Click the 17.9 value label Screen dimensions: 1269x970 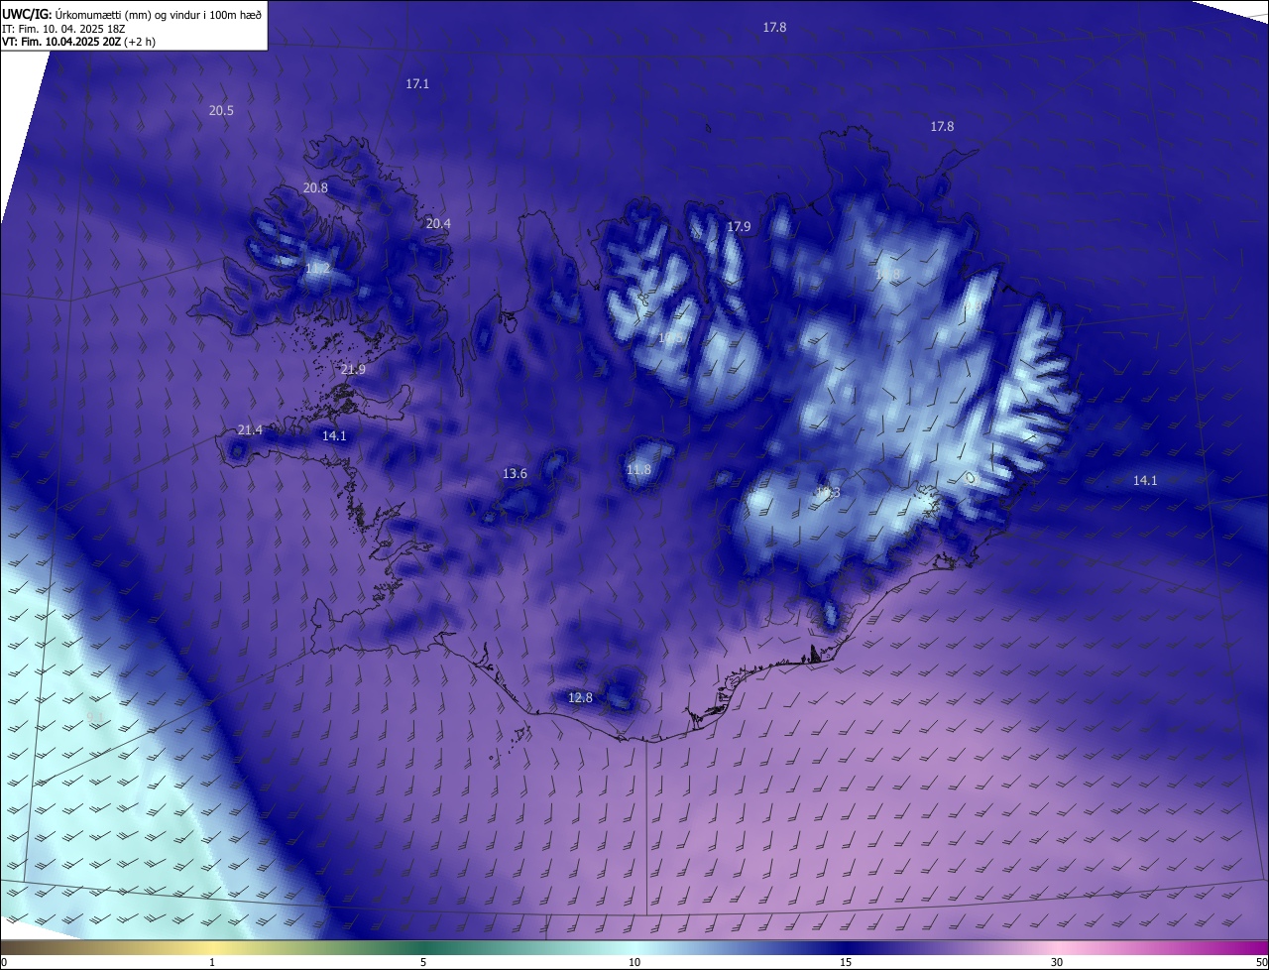739,227
